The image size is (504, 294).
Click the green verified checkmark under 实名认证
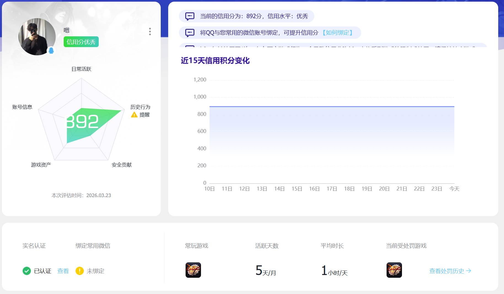tap(26, 271)
